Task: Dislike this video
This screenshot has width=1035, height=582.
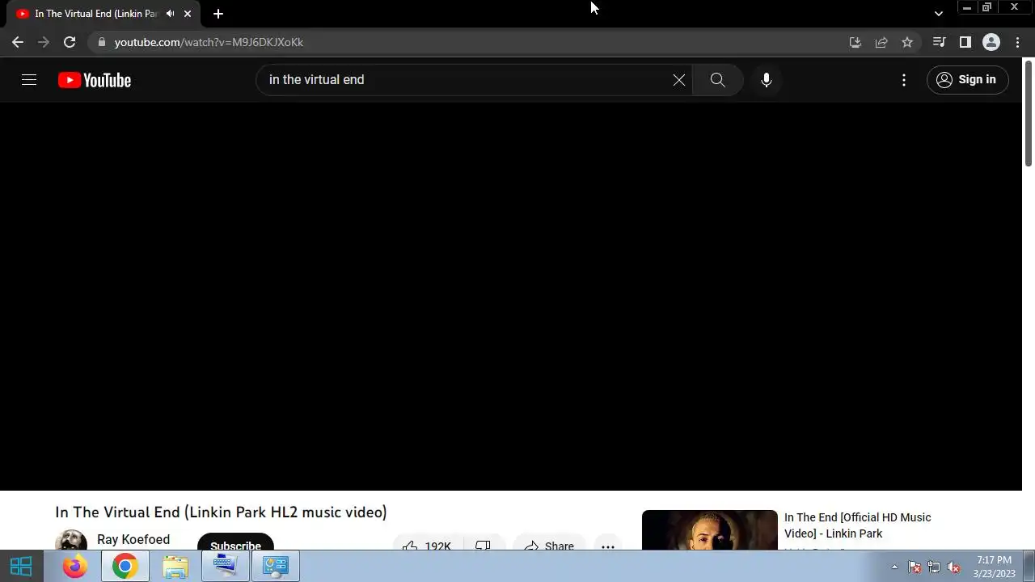Action: 484,542
